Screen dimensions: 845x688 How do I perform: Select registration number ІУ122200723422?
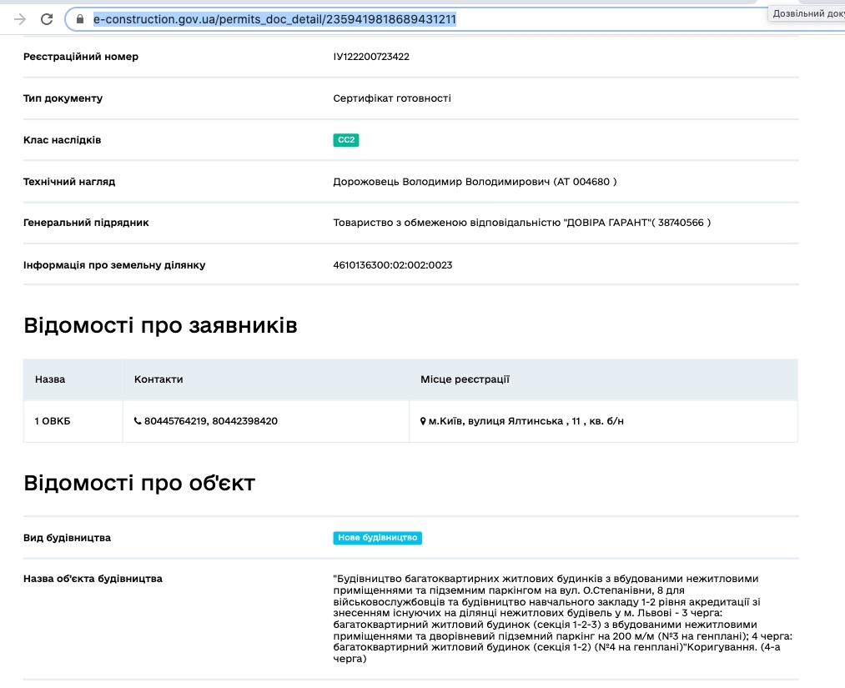coord(371,57)
